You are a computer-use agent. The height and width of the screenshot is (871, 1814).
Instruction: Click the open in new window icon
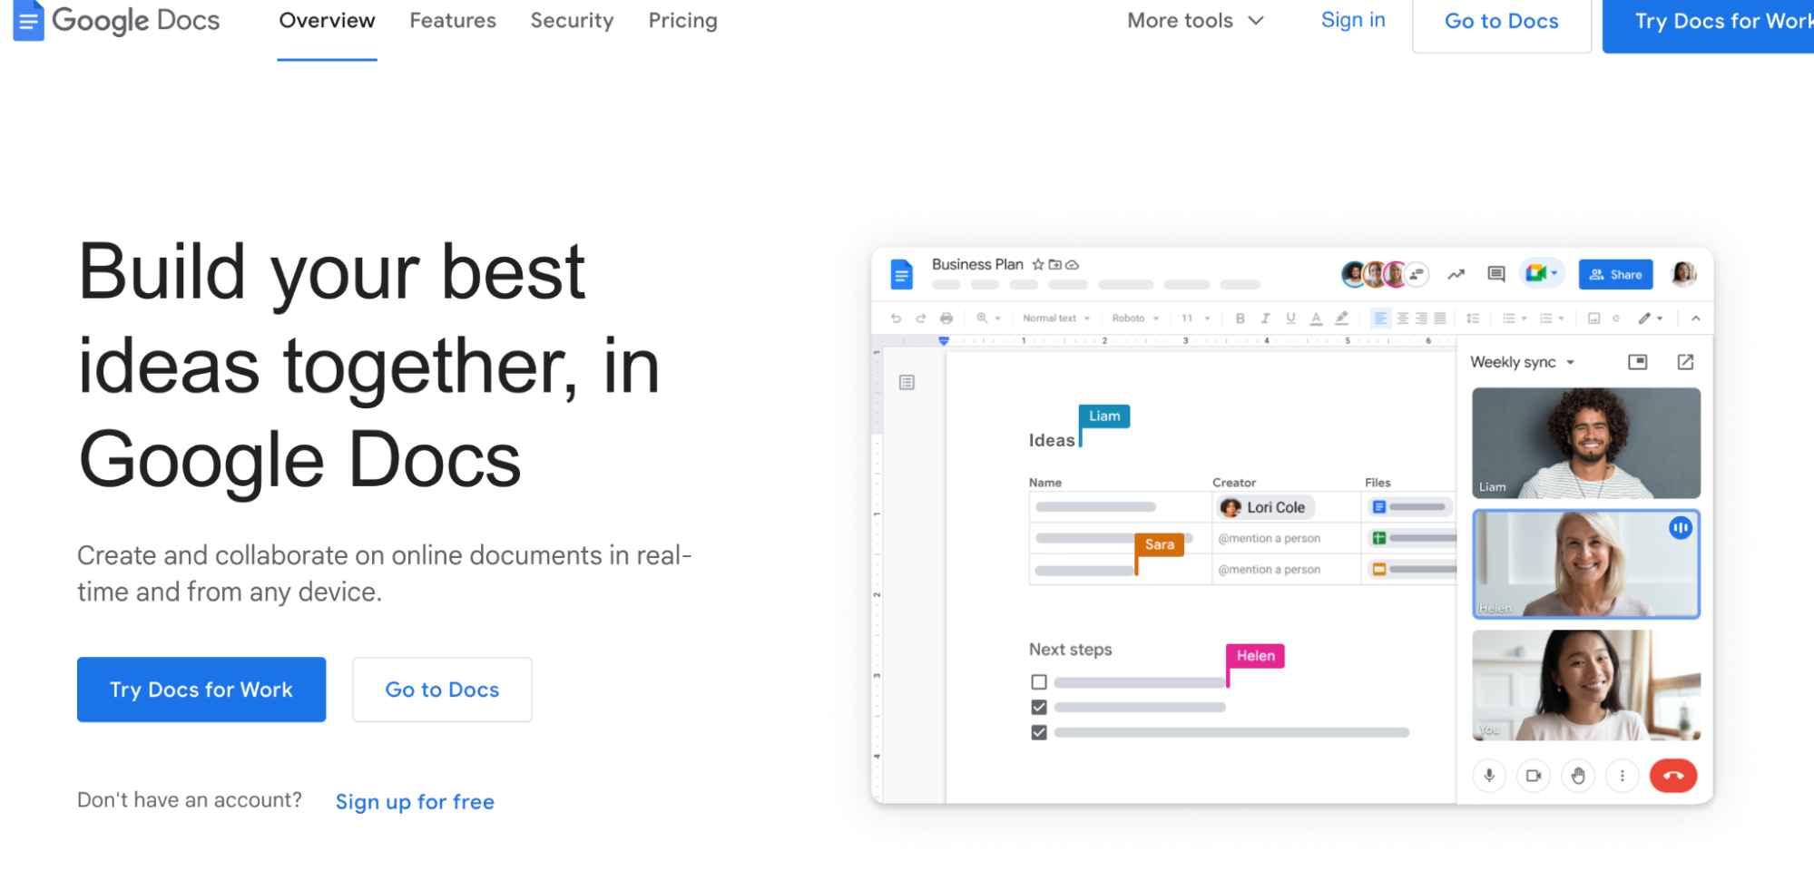coord(1685,362)
